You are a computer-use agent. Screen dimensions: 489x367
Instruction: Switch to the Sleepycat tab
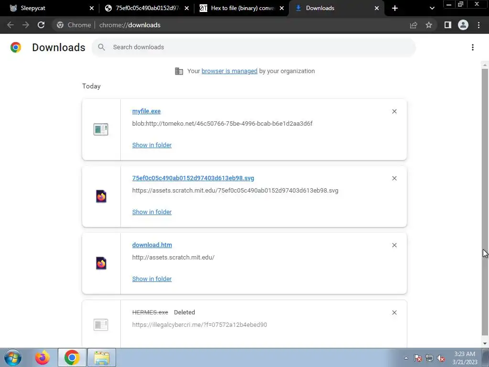tap(52, 8)
